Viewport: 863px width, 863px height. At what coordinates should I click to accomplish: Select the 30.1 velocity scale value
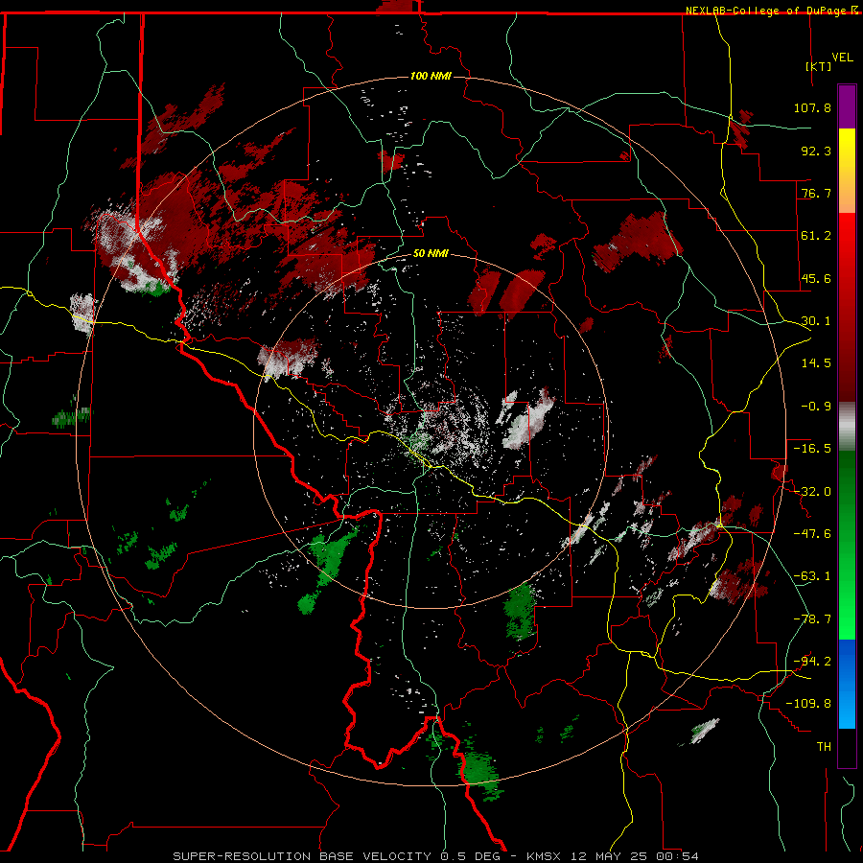(x=816, y=321)
